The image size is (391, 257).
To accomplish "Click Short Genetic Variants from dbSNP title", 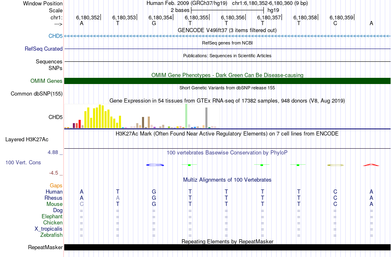I will pos(227,88).
